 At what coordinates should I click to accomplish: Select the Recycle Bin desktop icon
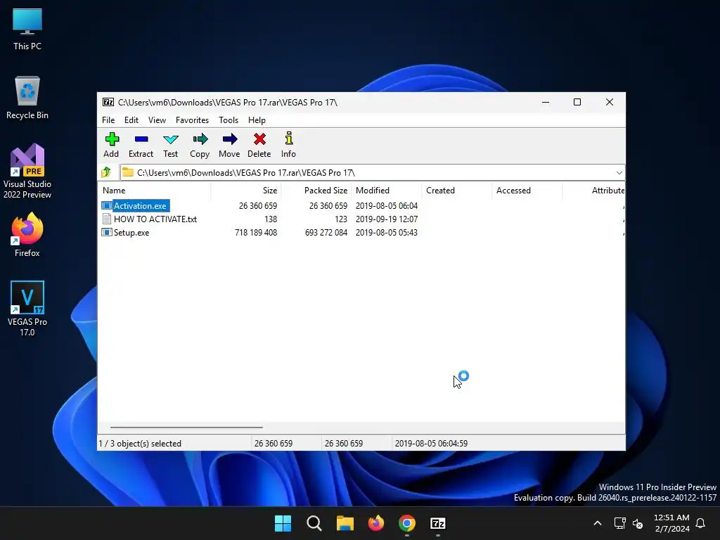(27, 98)
